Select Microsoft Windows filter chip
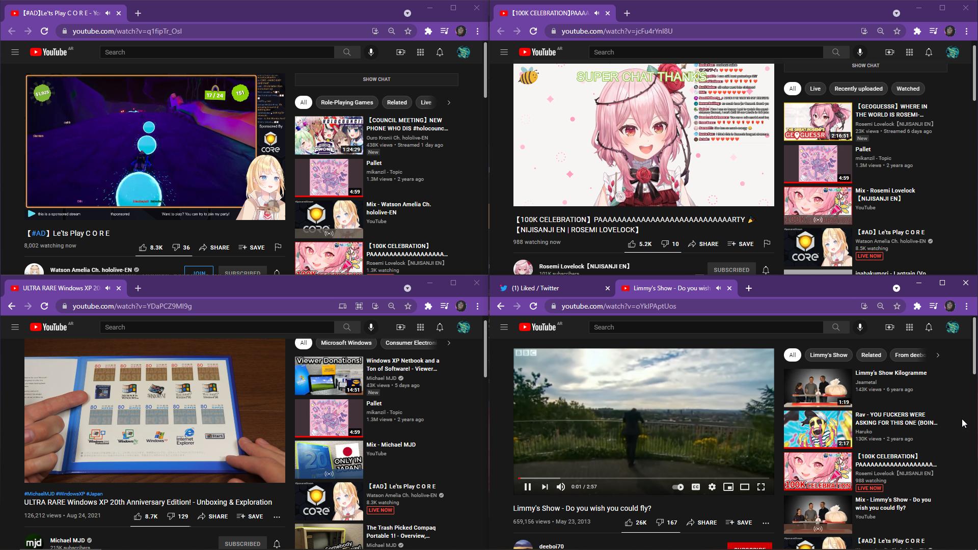The height and width of the screenshot is (550, 978). [x=346, y=343]
